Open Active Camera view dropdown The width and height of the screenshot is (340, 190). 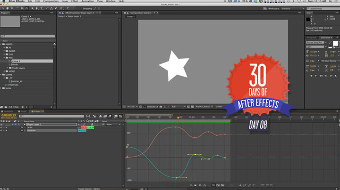[x=204, y=107]
